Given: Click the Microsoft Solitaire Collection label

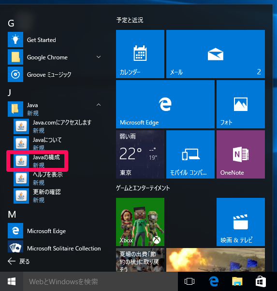Looking at the screenshot, I should [64, 249].
